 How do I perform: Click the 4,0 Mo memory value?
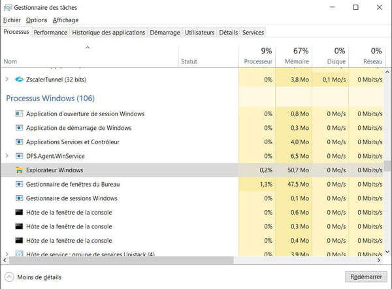coord(300,142)
